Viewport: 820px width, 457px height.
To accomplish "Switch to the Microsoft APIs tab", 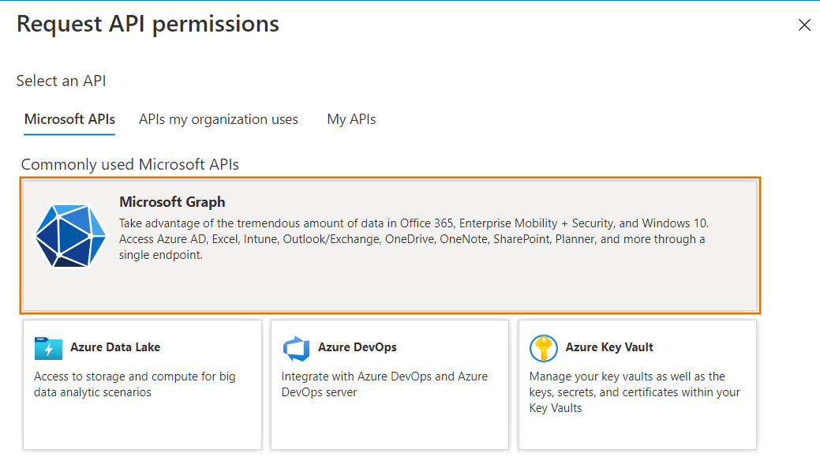I will pos(69,120).
